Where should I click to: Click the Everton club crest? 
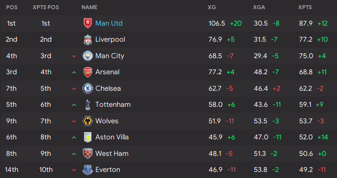88,170
